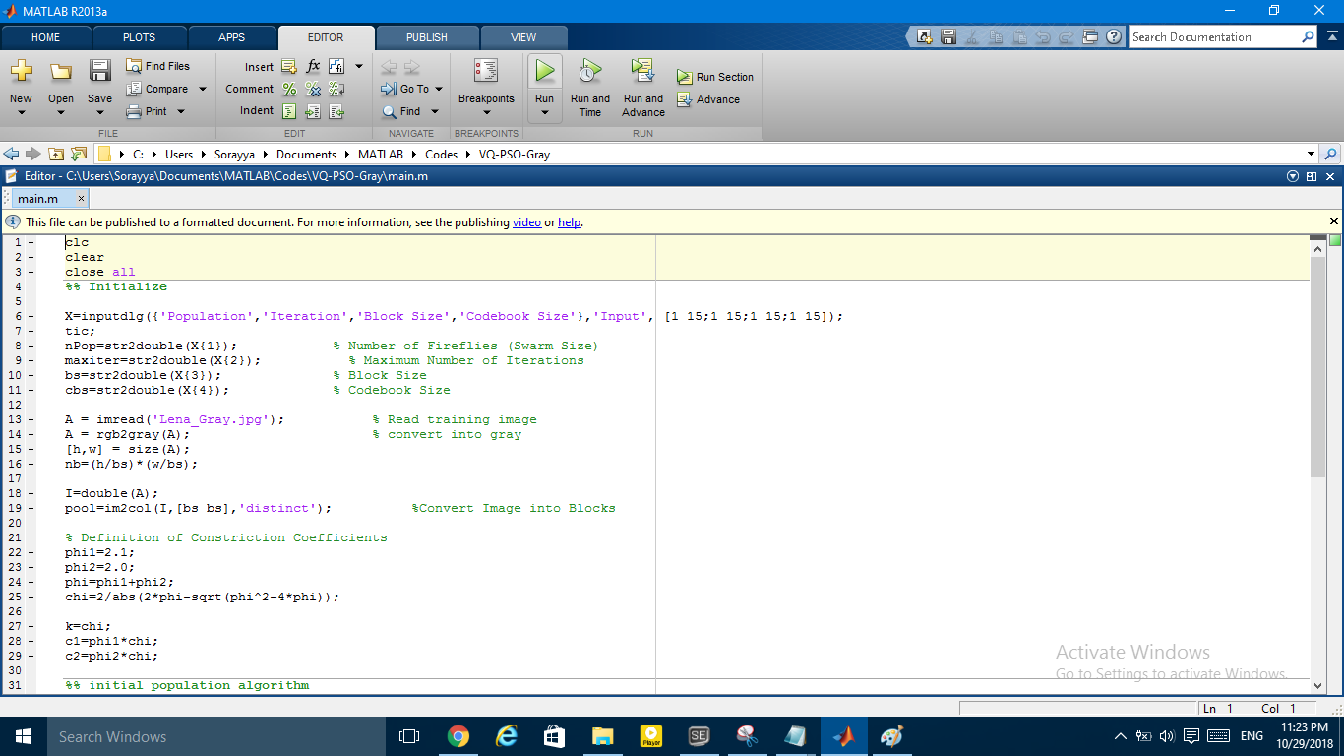This screenshot has width=1344, height=756.
Task: Click the Back navigation arrow in address bar
Action: [12, 154]
